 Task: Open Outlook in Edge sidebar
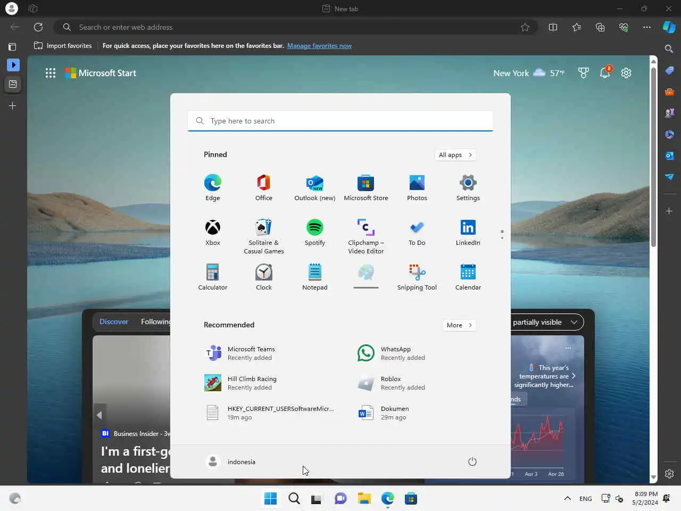click(x=669, y=155)
